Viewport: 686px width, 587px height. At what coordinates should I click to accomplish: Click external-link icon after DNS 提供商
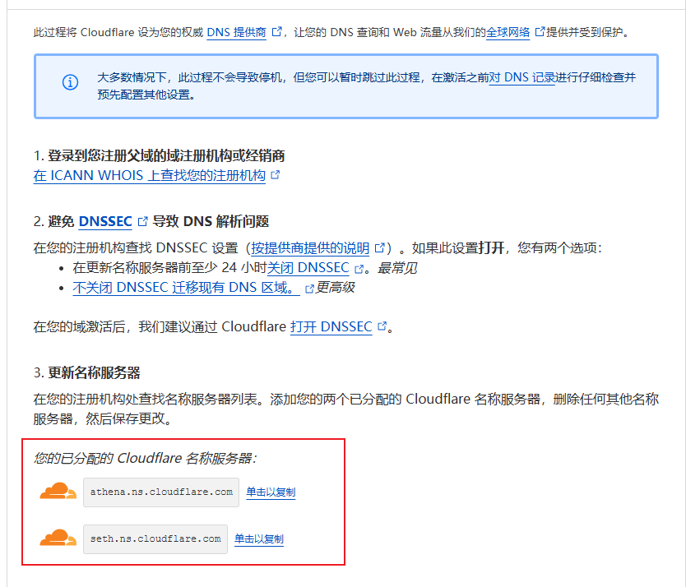click(x=277, y=32)
